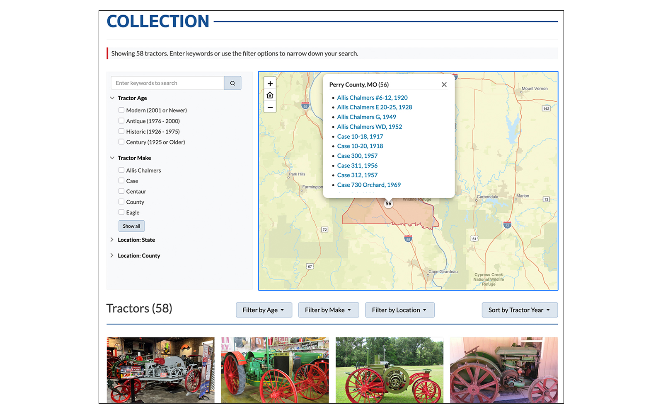The height and width of the screenshot is (414, 663).
Task: Zoom out on the map
Action: [270, 107]
